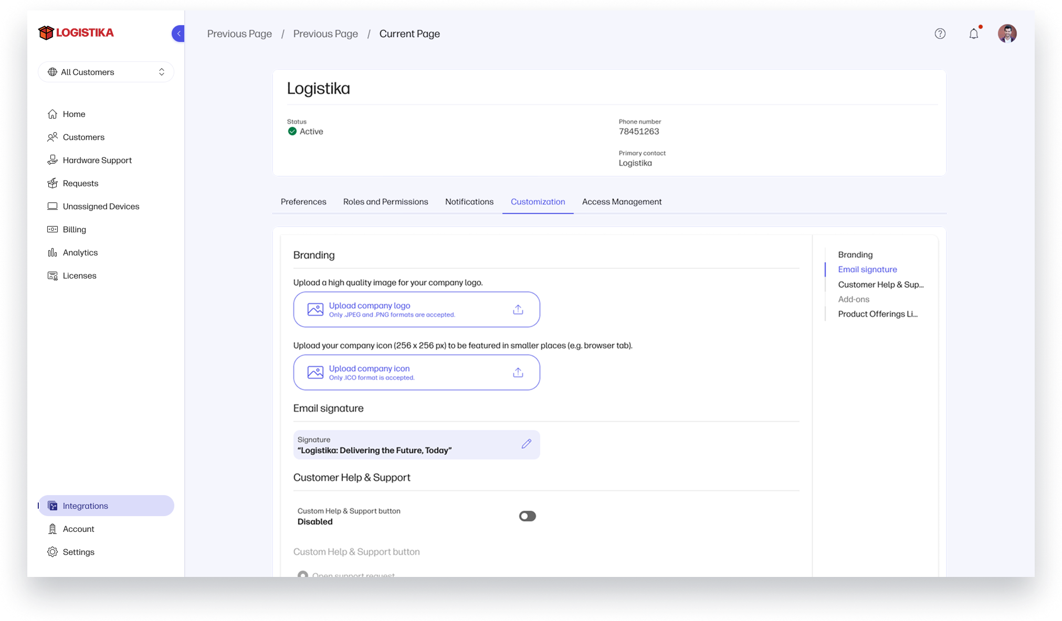Jump to Product Offerings section link
The width and height of the screenshot is (1062, 621).
pyautogui.click(x=877, y=314)
